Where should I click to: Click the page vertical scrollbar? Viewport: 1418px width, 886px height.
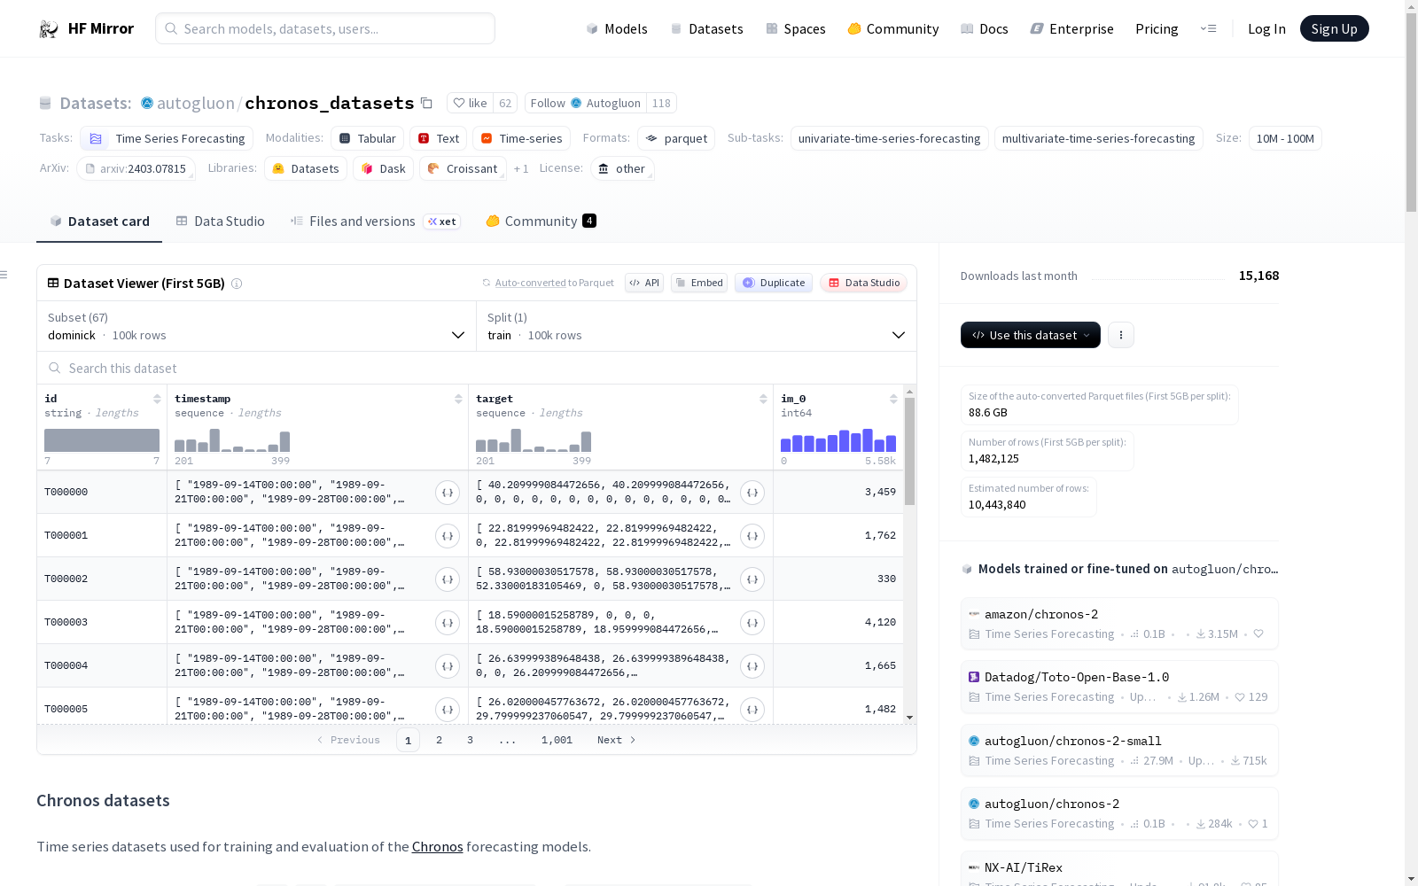[1411, 111]
